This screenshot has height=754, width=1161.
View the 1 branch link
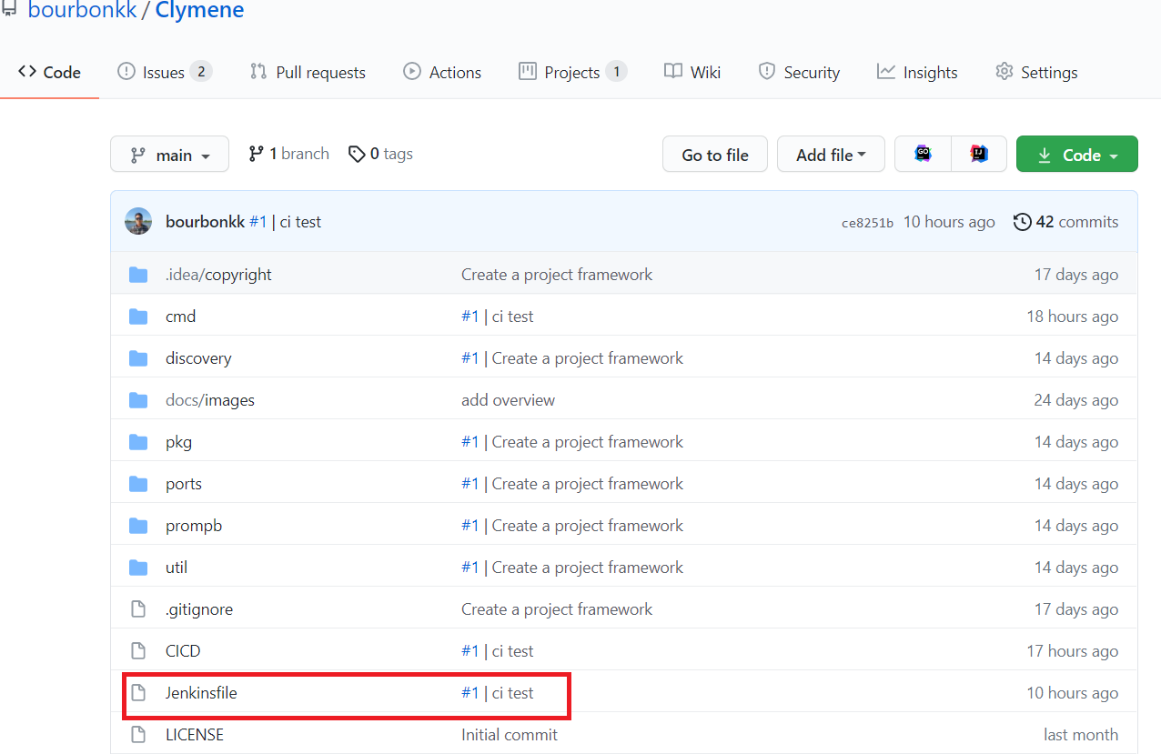click(288, 154)
